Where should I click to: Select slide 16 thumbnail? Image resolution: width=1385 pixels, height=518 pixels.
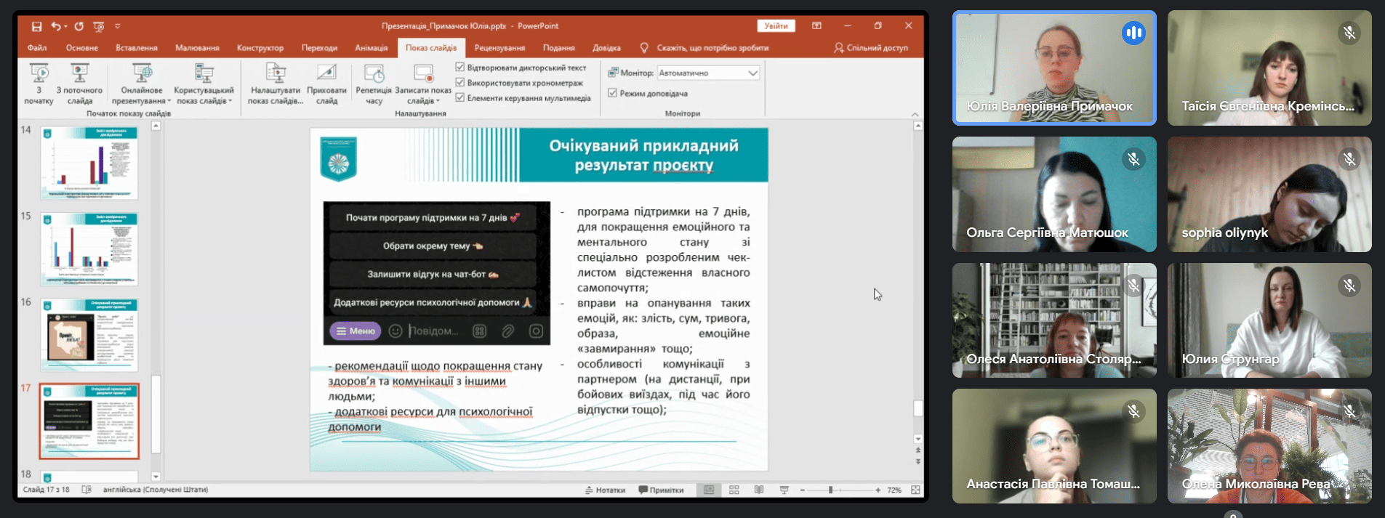click(89, 334)
